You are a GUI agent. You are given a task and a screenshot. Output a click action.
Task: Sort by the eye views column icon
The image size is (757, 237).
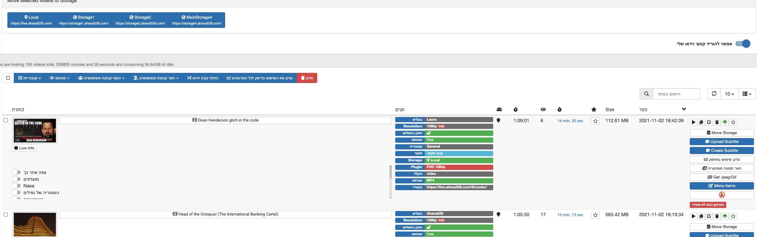coord(543,109)
